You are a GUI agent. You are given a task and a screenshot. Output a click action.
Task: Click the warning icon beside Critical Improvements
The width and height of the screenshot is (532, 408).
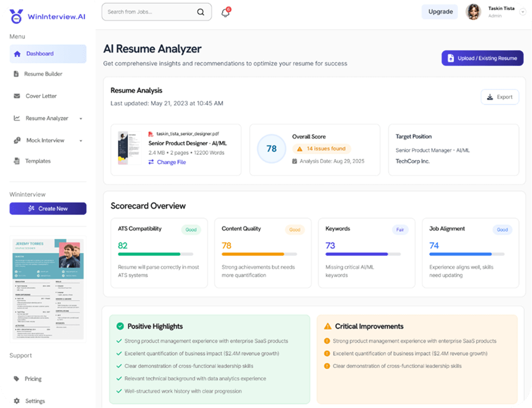click(x=327, y=326)
